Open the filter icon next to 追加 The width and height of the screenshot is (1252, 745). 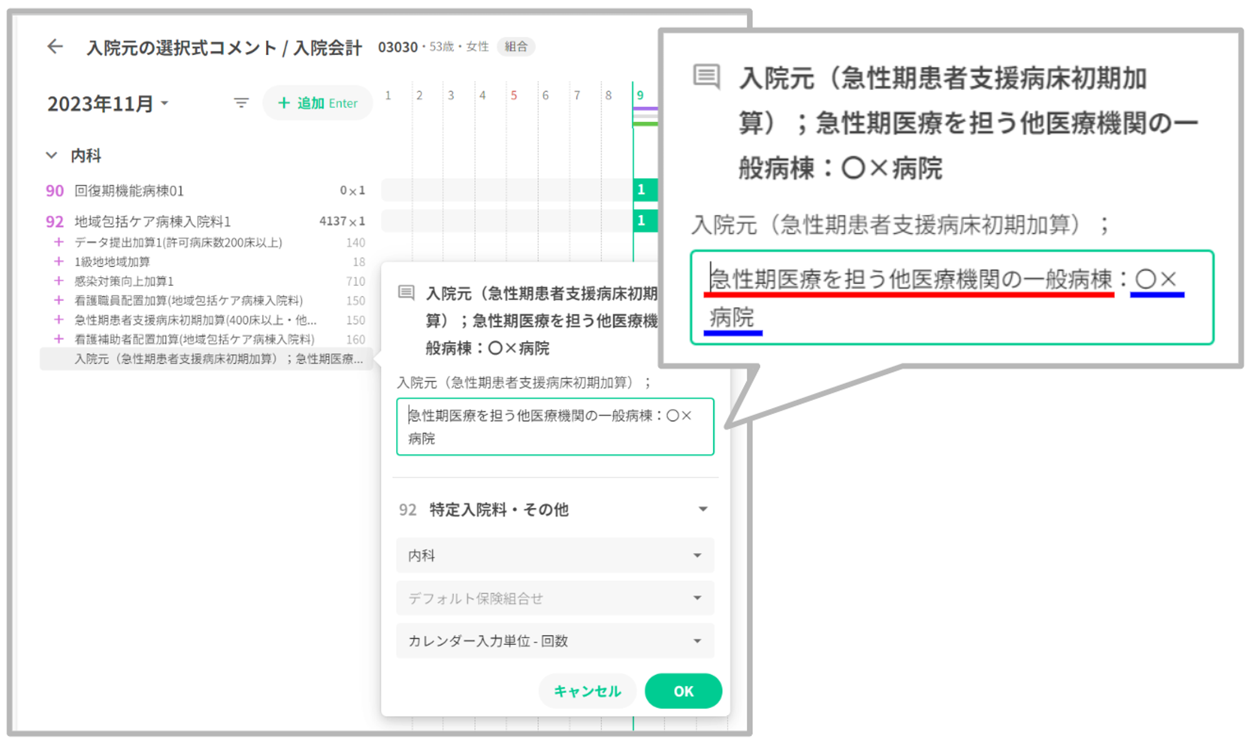[241, 103]
